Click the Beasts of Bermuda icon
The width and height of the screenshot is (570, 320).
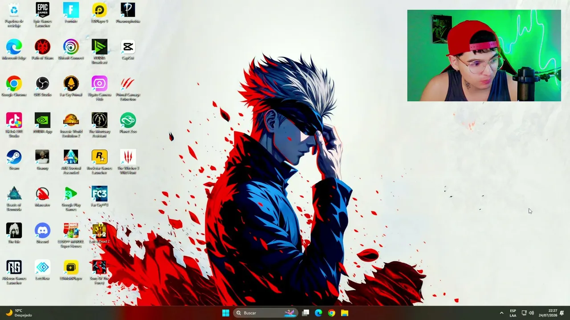pyautogui.click(x=14, y=199)
